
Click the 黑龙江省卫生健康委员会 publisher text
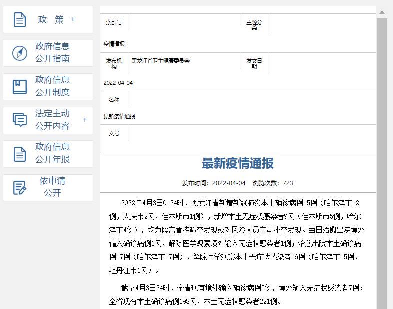click(x=161, y=61)
